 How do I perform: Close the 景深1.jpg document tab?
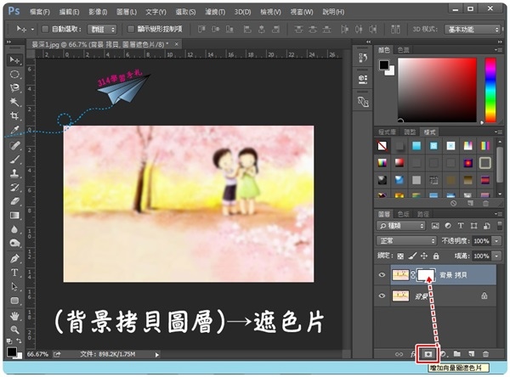point(176,44)
